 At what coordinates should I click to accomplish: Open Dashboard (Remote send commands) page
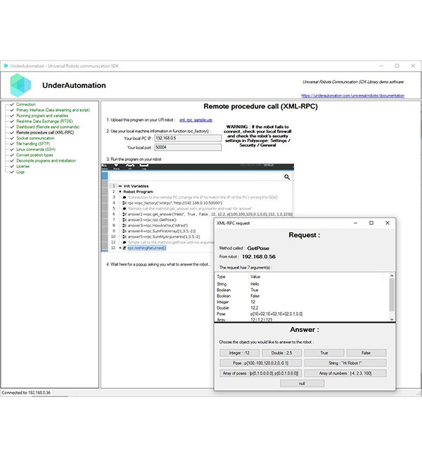tap(48, 127)
